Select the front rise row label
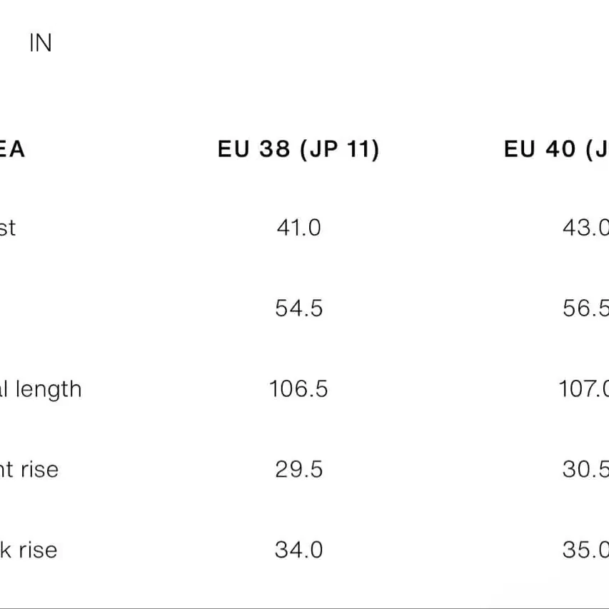The width and height of the screenshot is (609, 609). [29, 470]
